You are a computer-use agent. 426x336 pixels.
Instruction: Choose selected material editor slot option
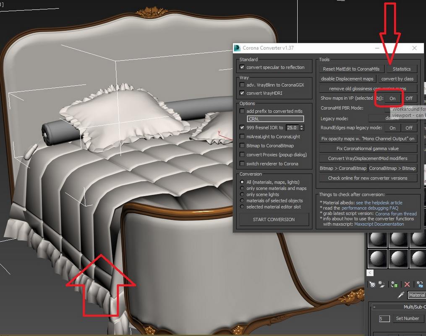242,207
